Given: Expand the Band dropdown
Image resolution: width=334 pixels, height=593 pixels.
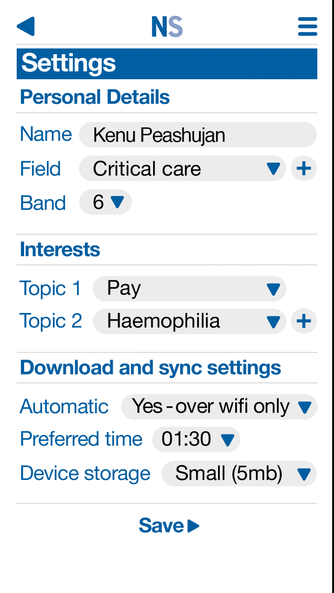Looking at the screenshot, I should coord(106,202).
